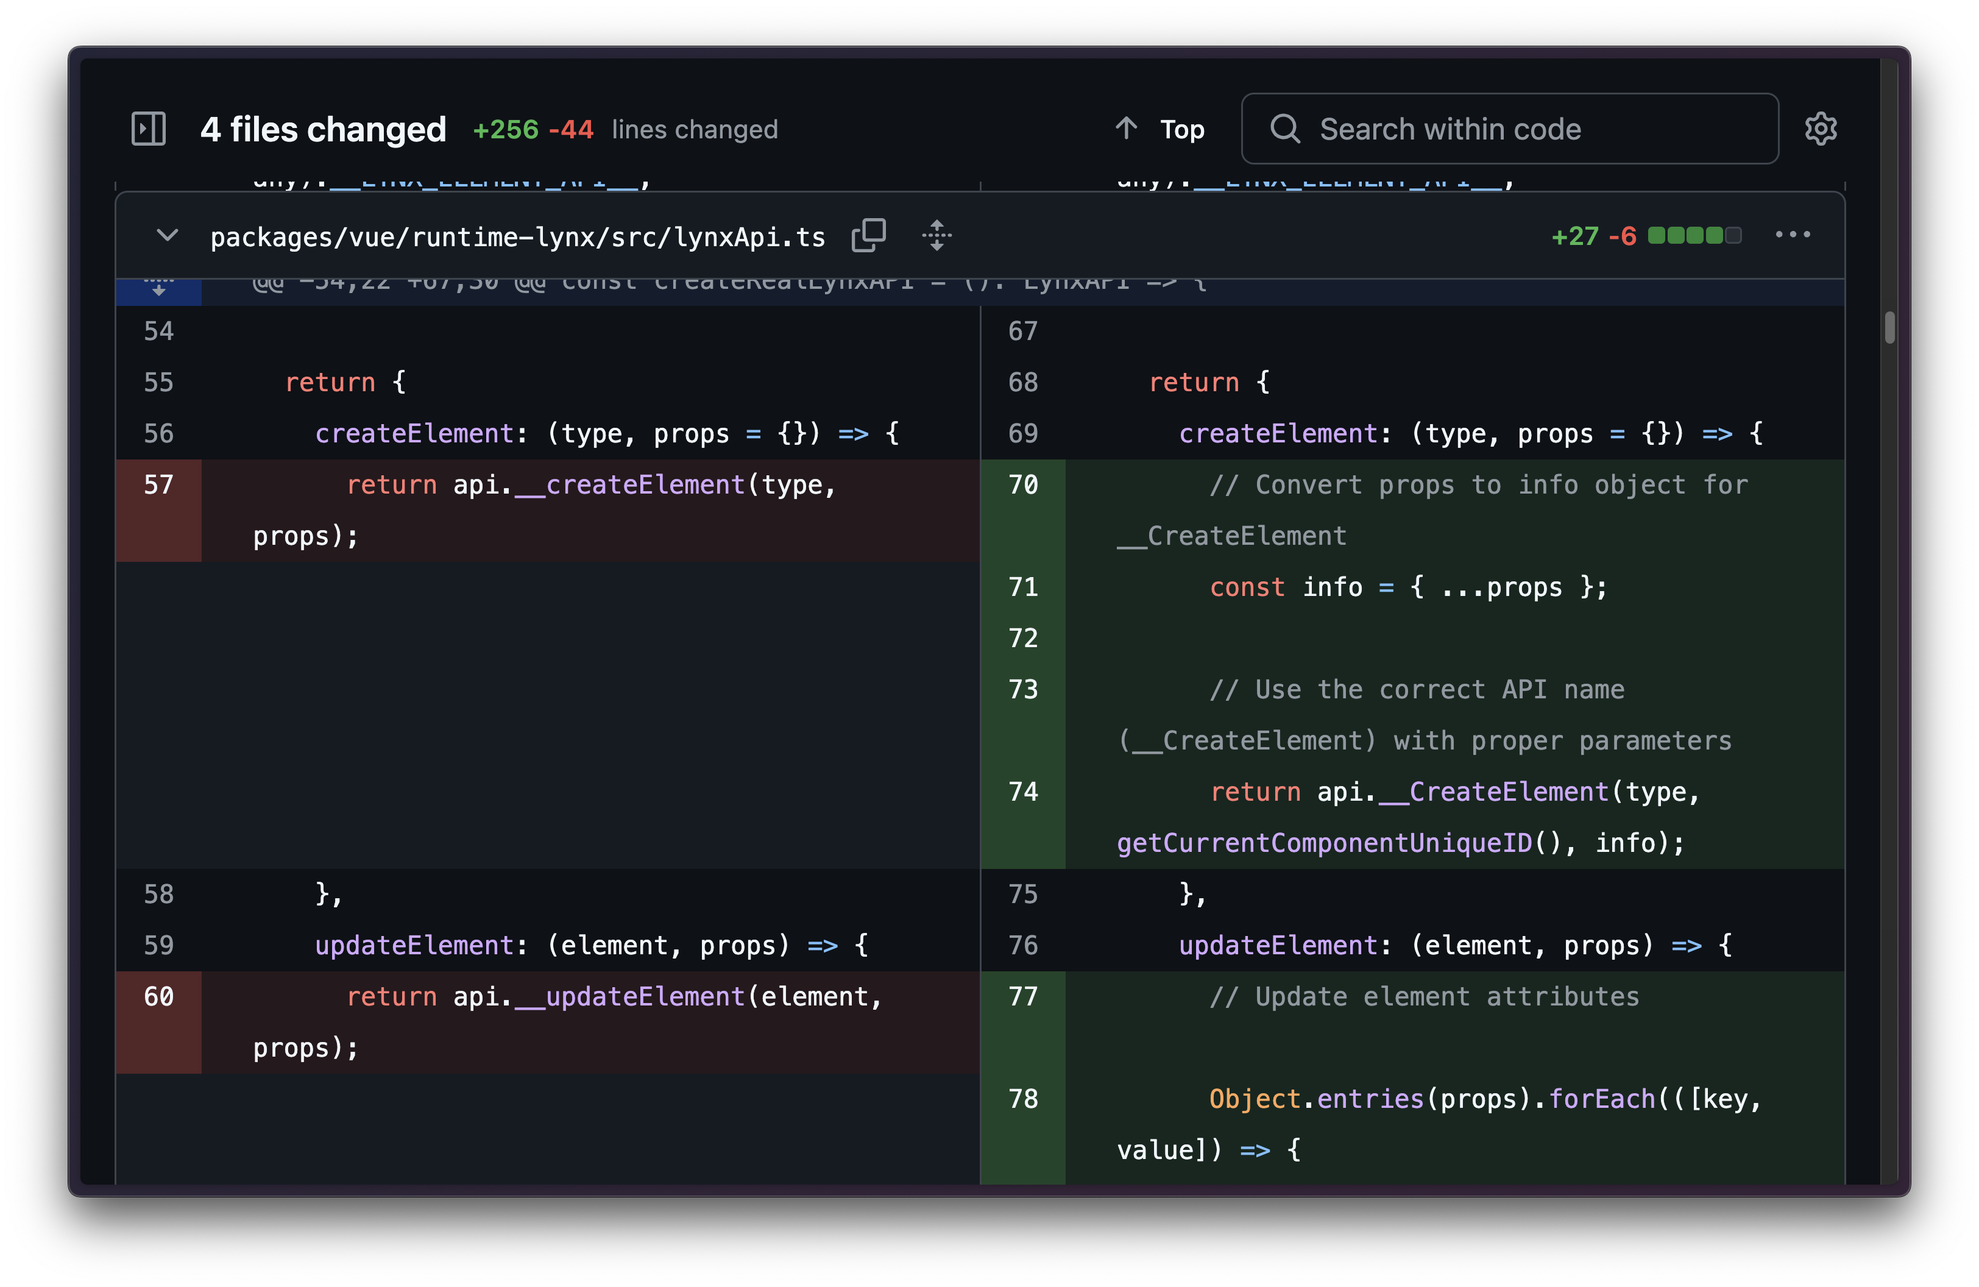
Task: Click the left-side line number 56
Action: click(x=159, y=433)
